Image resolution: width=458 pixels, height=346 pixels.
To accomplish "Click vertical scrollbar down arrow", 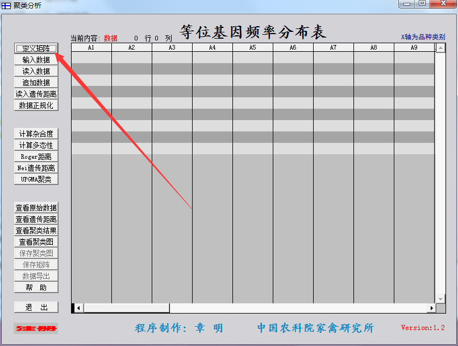I will [x=441, y=299].
